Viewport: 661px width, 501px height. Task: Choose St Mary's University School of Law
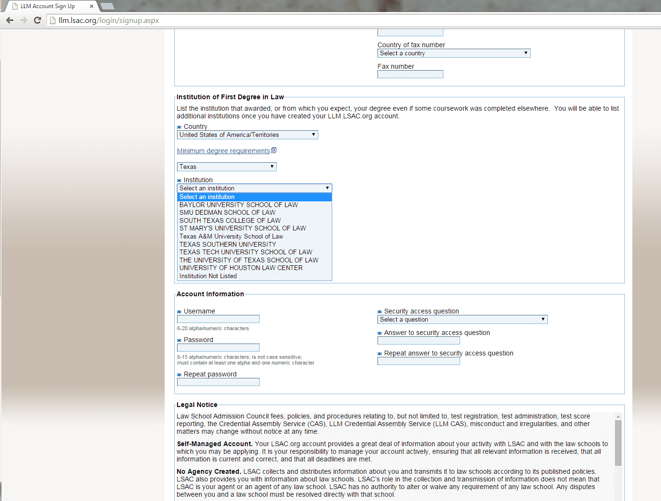[x=254, y=228]
